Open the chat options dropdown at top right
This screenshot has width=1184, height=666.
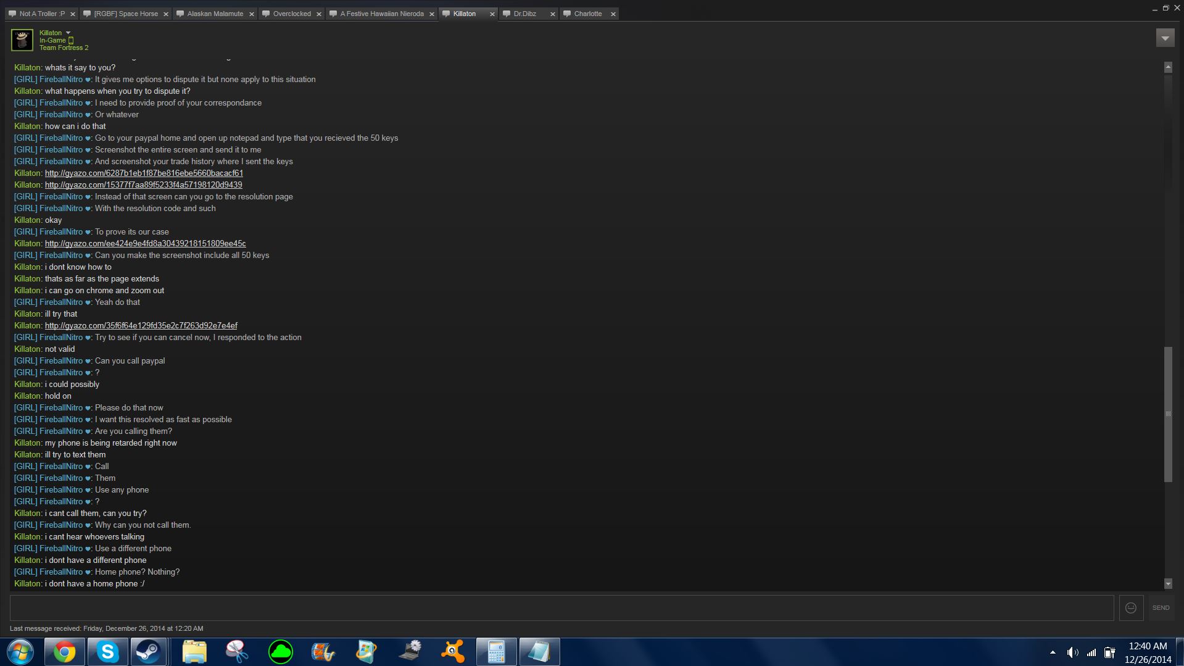coord(1165,38)
